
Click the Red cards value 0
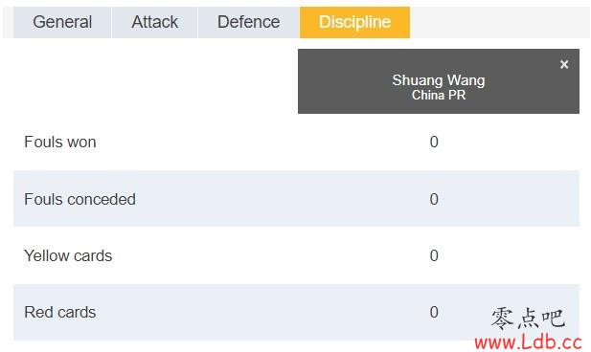tap(434, 312)
